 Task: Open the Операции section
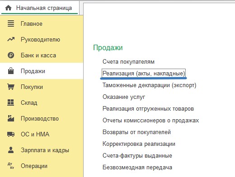tap(42, 166)
